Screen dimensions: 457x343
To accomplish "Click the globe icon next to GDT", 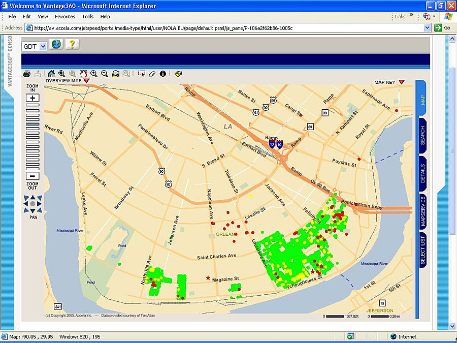I will click(x=56, y=44).
